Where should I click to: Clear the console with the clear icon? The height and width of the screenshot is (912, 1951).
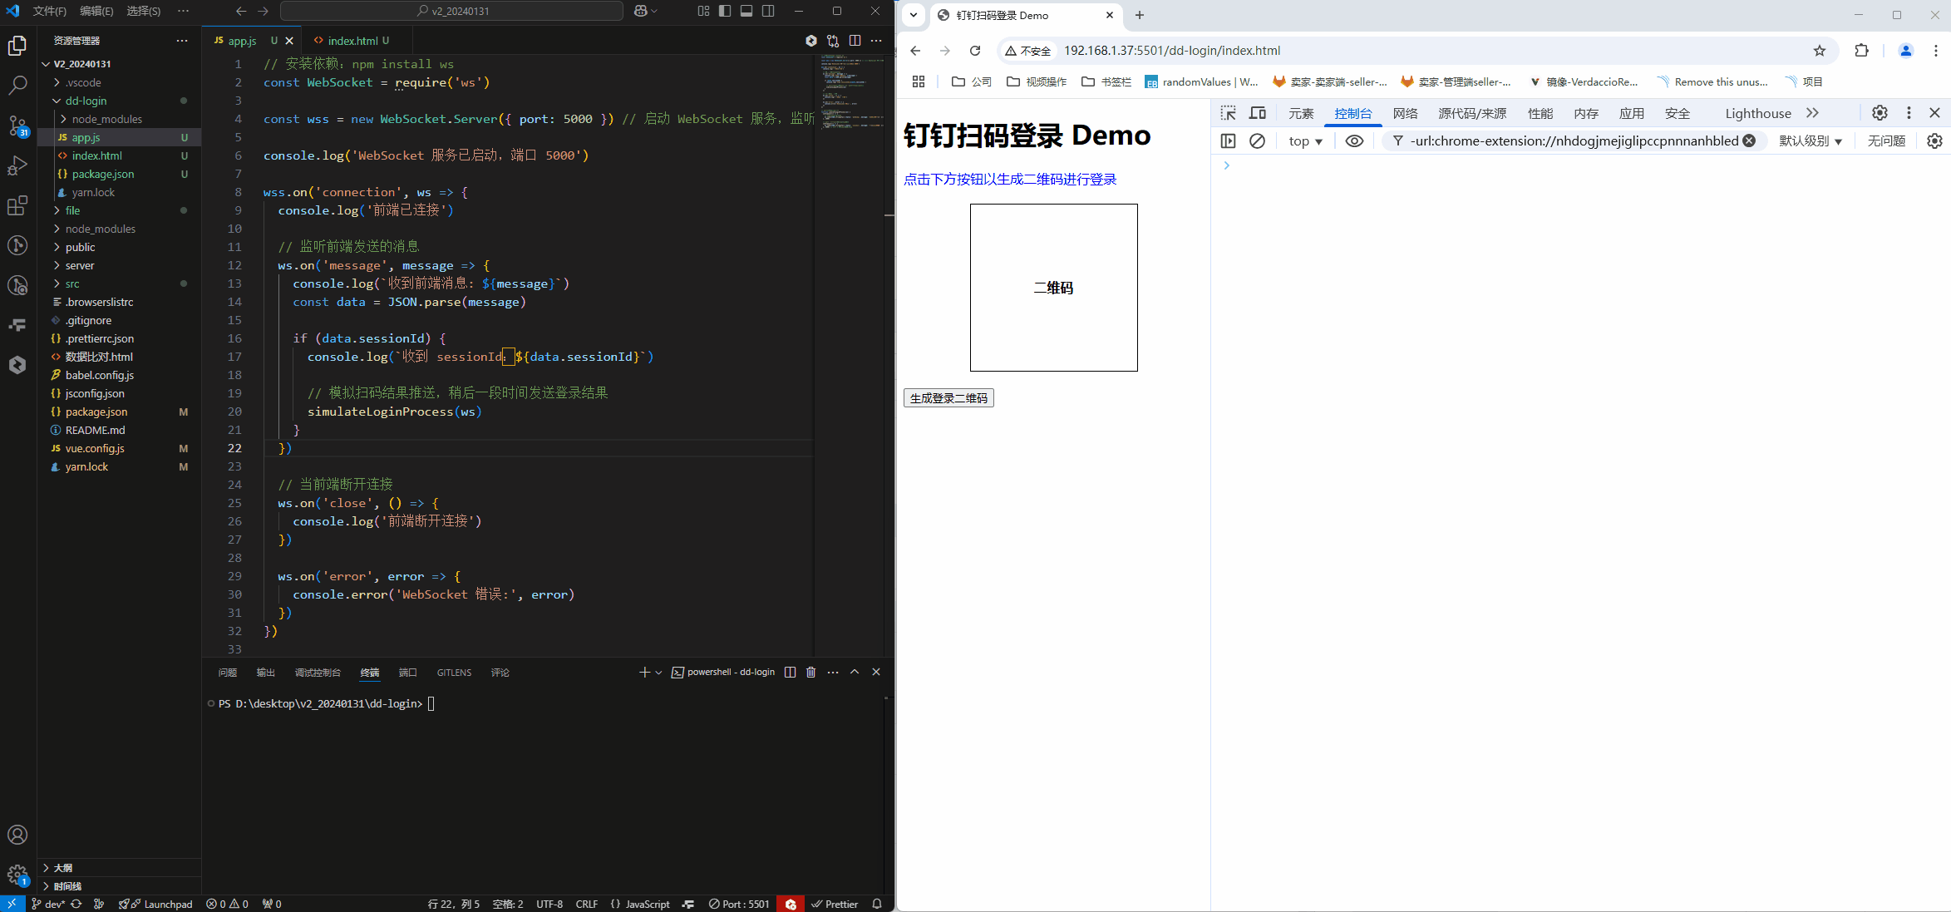coord(1257,141)
